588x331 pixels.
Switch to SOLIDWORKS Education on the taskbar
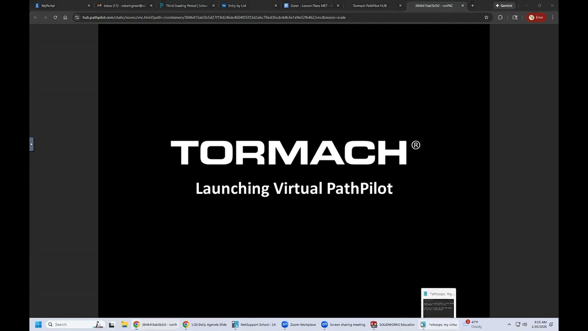pos(393,325)
